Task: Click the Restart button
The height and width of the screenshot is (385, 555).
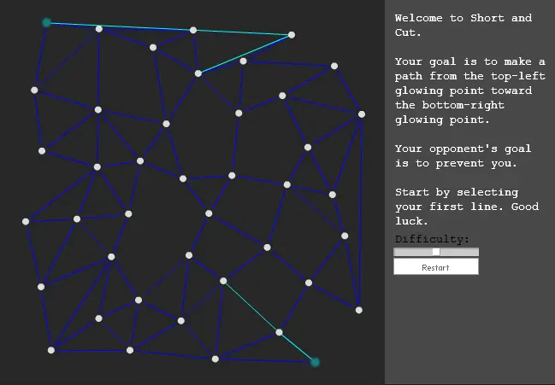Action: pos(436,266)
